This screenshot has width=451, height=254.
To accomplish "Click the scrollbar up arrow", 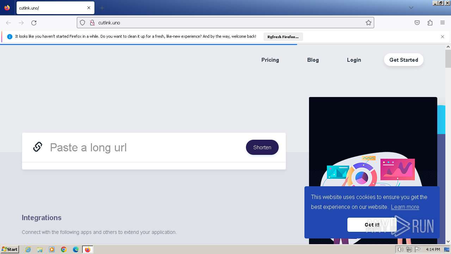I will pos(448,47).
